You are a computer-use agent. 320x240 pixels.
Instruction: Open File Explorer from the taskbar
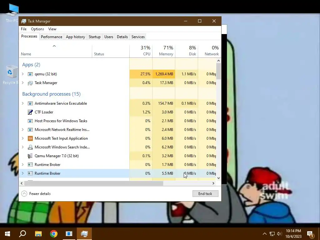click(x=38, y=234)
